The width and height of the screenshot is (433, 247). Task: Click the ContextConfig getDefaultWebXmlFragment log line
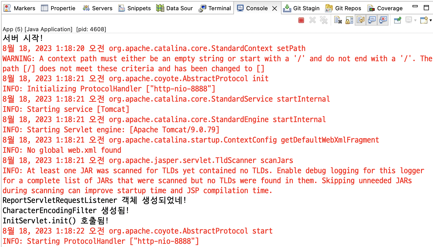click(x=191, y=140)
